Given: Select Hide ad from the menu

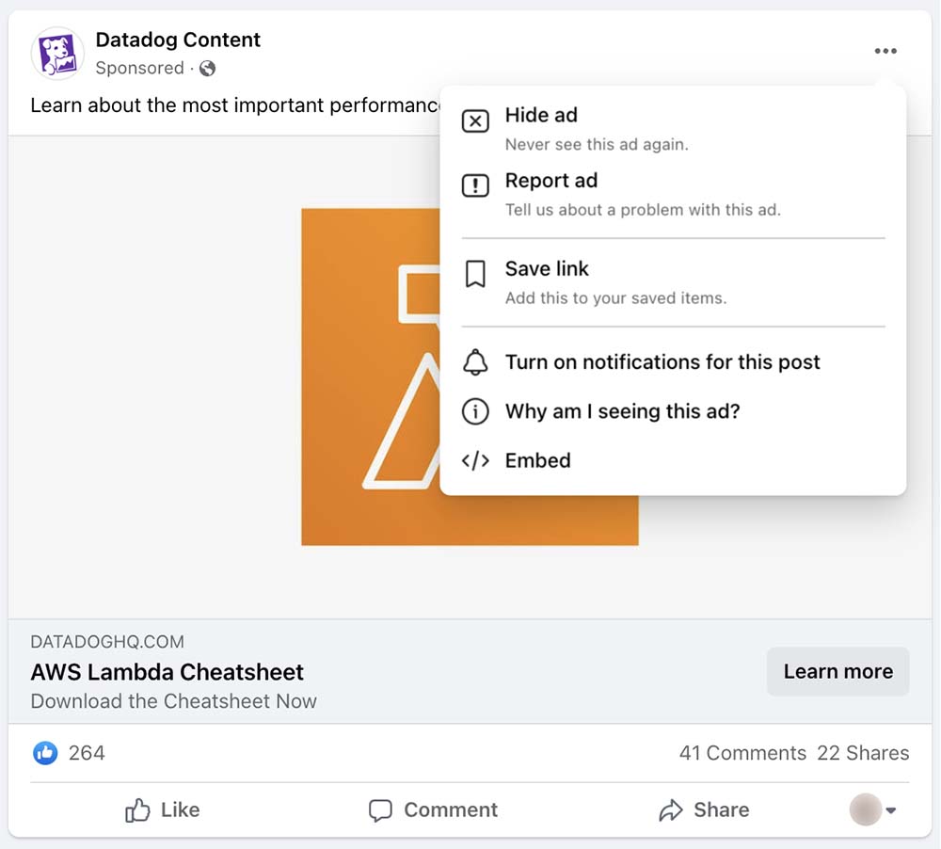Looking at the screenshot, I should pos(674,129).
